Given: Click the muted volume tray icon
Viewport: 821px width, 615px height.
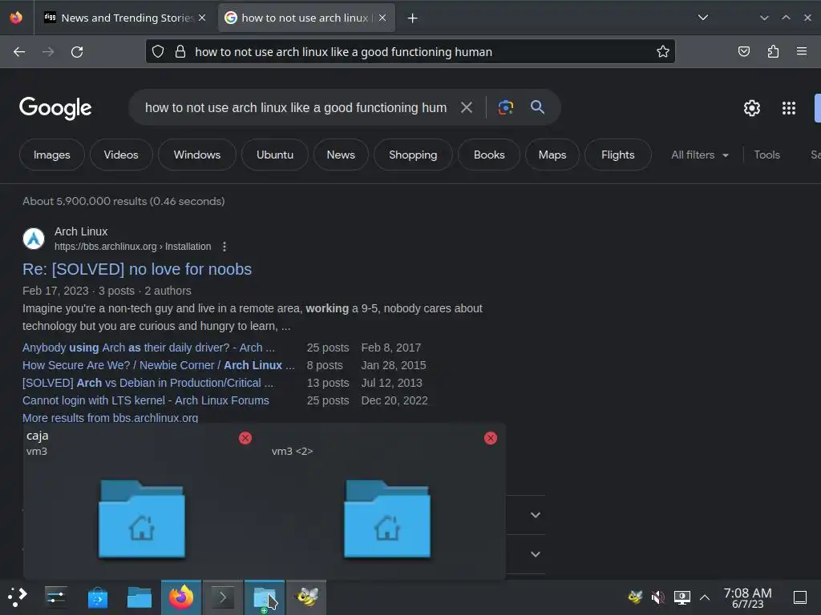Looking at the screenshot, I should coord(658,597).
